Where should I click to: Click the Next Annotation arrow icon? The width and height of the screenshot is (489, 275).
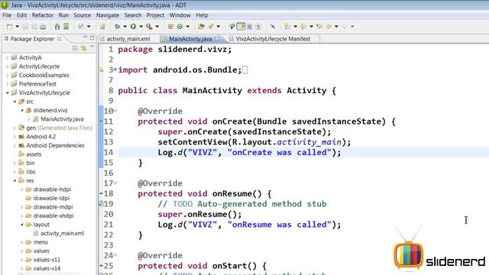point(287,27)
